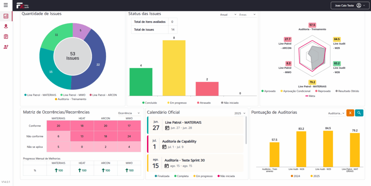Open the hamburger menu in the sidebar

coord(6,5)
